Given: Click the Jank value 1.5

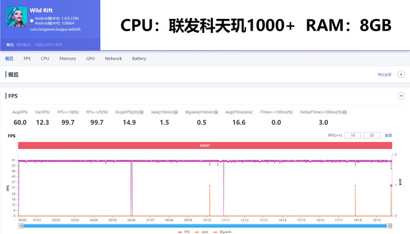Looking at the screenshot, I should (165, 122).
